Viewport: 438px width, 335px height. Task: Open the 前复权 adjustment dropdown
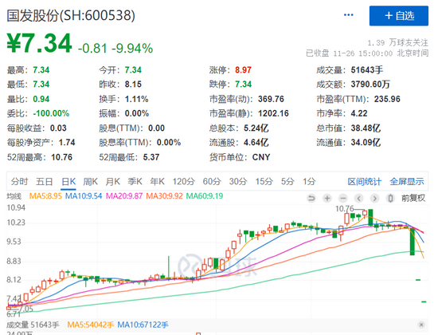pyautogui.click(x=413, y=199)
